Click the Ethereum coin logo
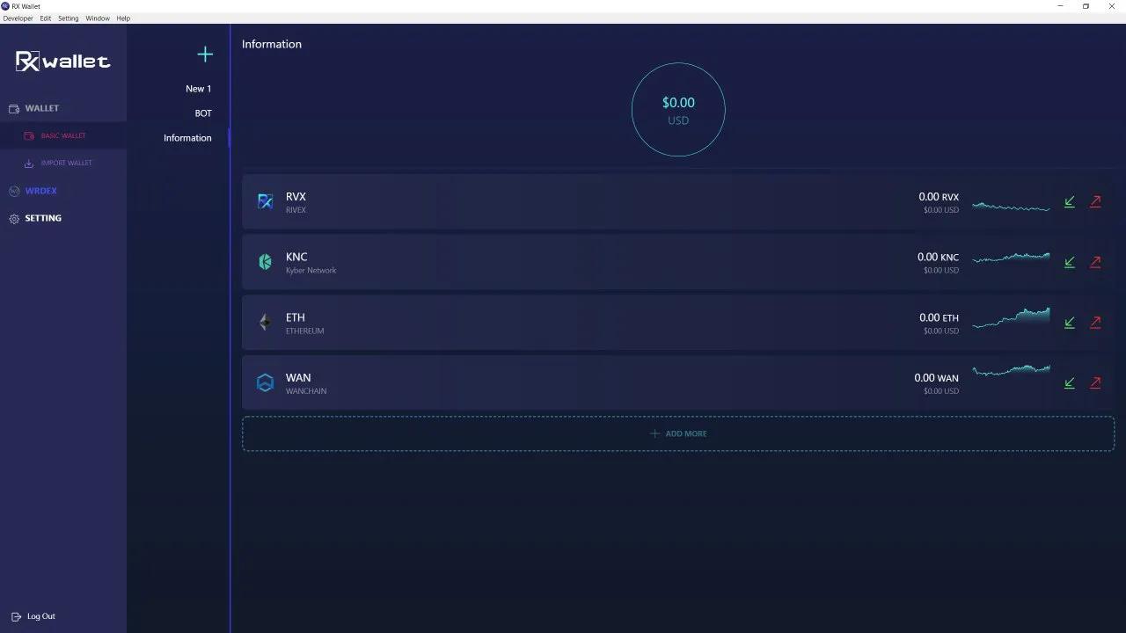This screenshot has width=1126, height=633. click(265, 322)
